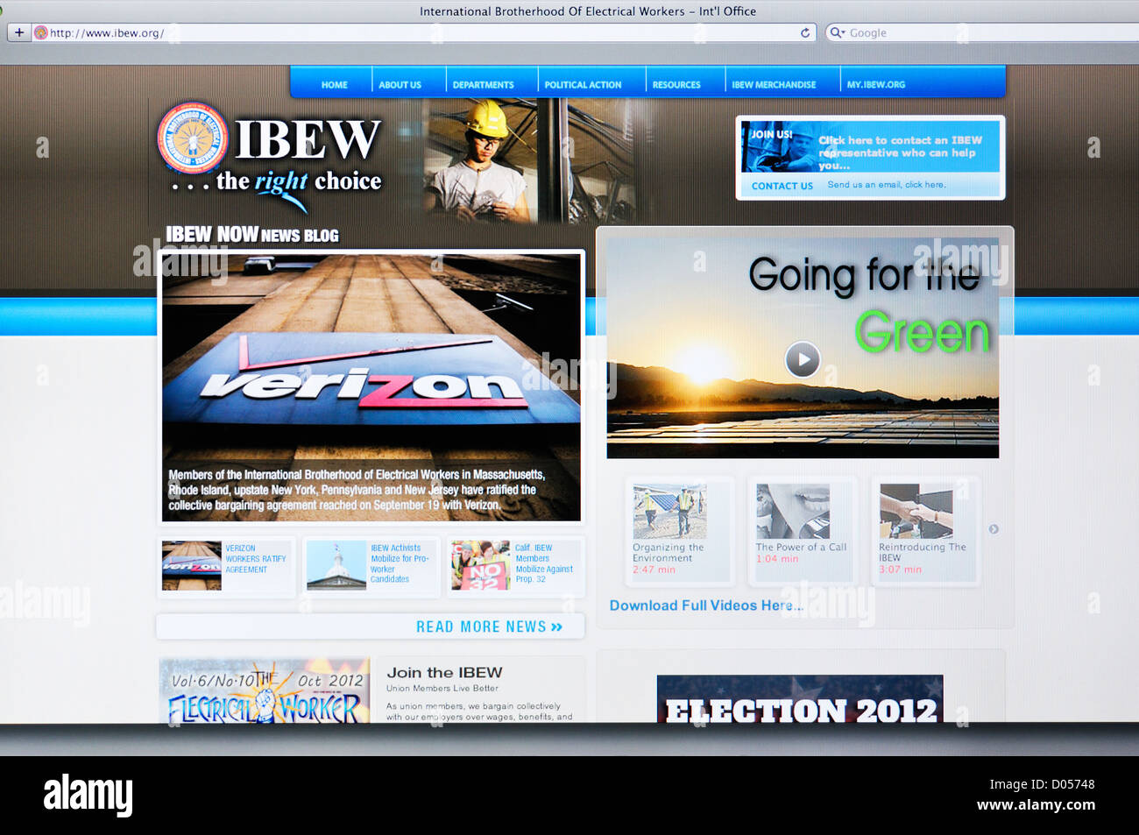Viewport: 1139px width, 835px height.
Task: Click READ MORE NEWS link
Action: tap(489, 627)
